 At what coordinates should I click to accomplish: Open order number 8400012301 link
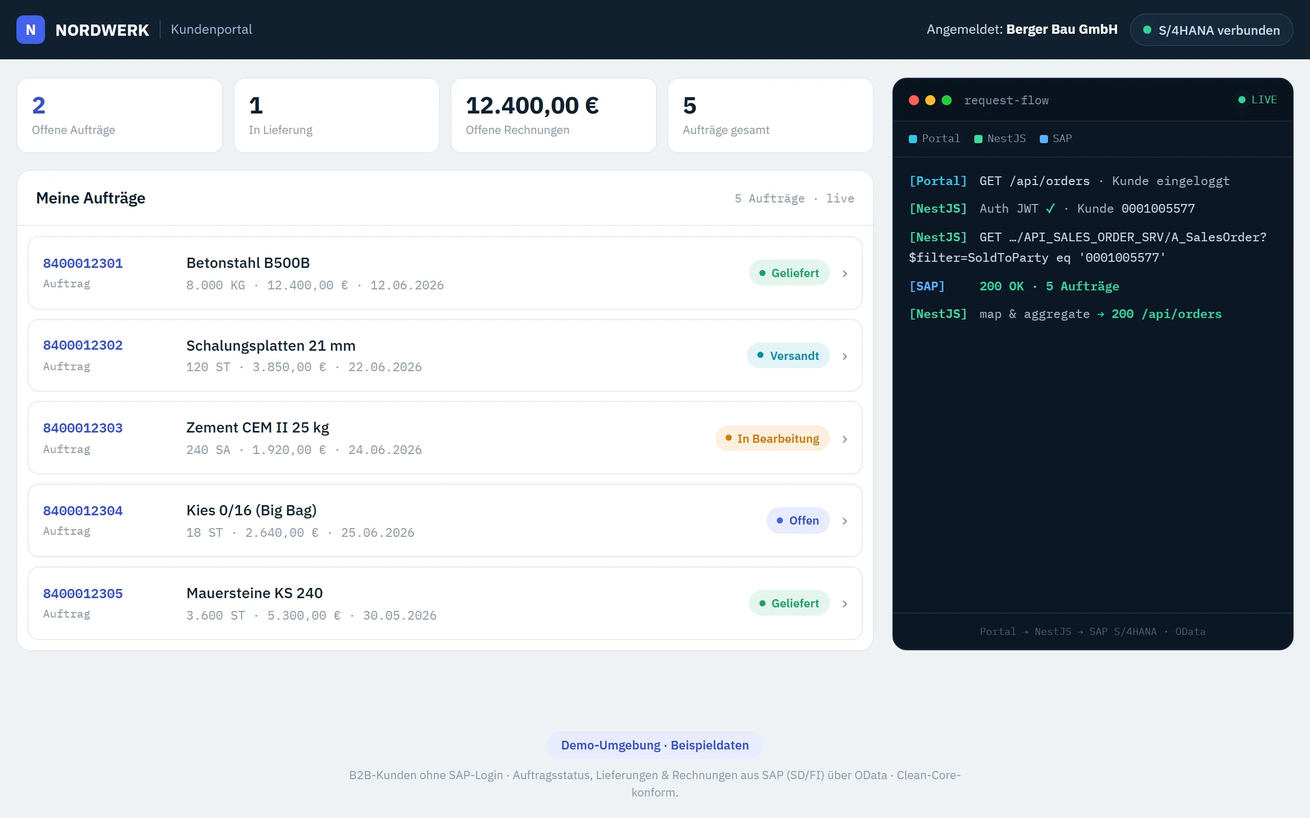coord(83,263)
